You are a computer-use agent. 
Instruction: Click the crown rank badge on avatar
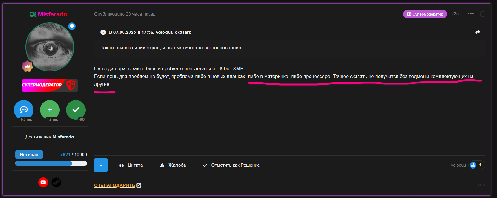point(28,66)
